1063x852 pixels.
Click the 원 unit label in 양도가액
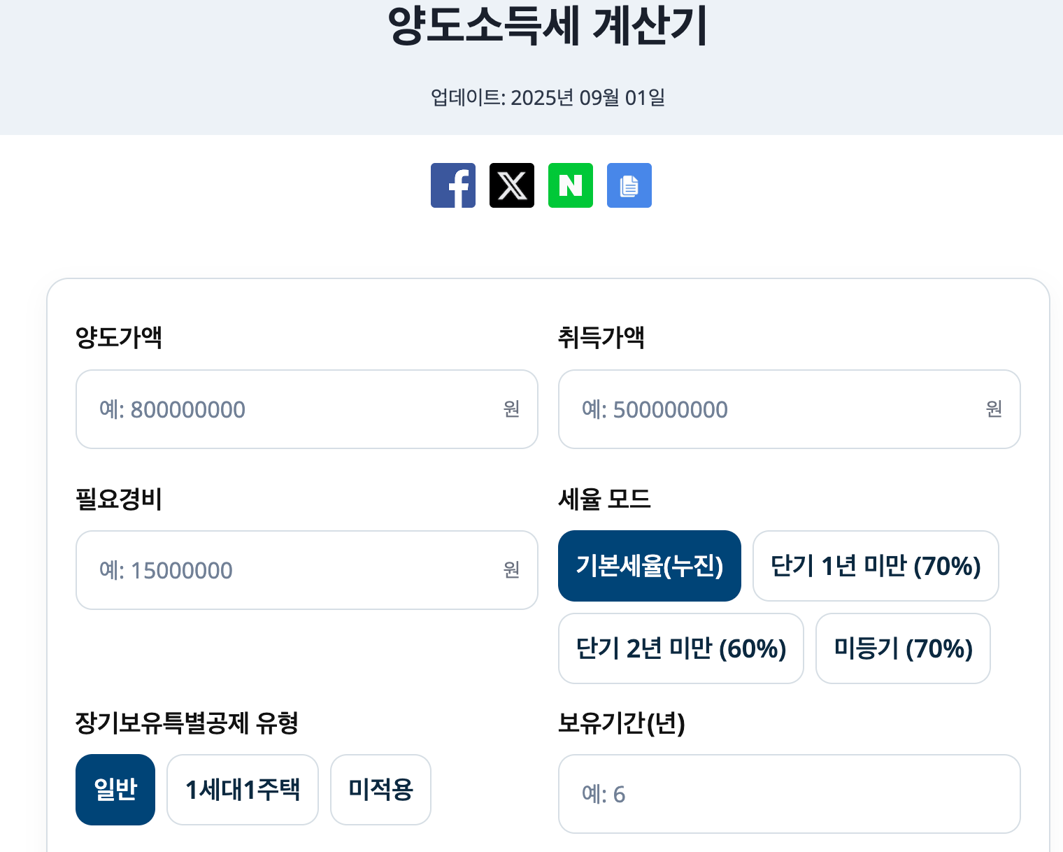tap(513, 409)
